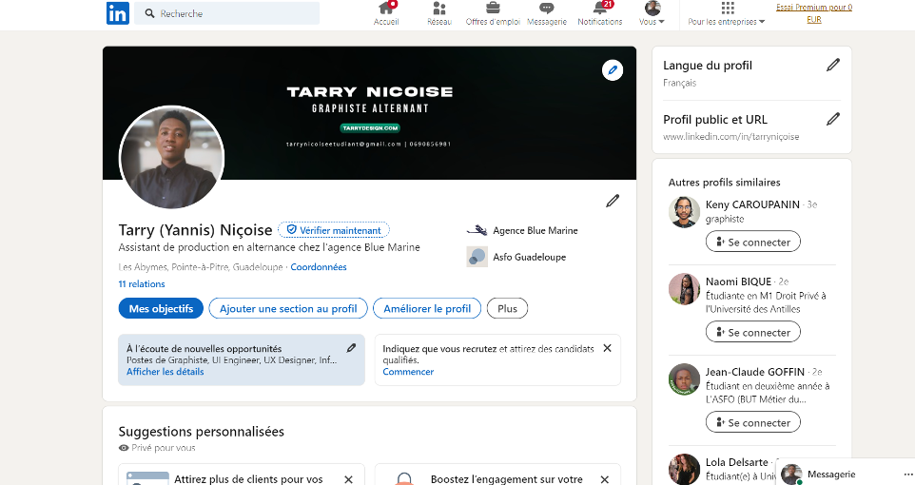Open Coordonnées contact info

(319, 266)
